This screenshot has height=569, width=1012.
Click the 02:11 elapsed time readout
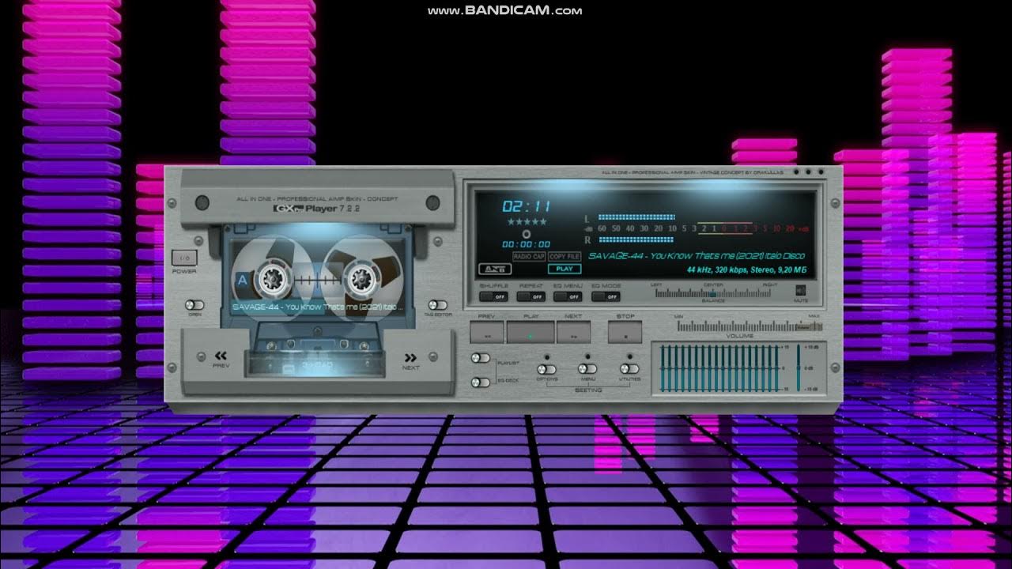527,207
